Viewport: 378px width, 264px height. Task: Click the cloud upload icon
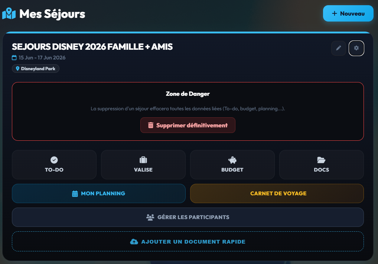[x=134, y=242]
